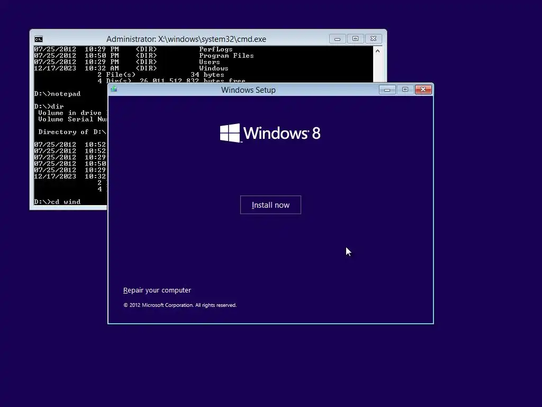Click the cmd.exe system menu icon

click(38, 39)
